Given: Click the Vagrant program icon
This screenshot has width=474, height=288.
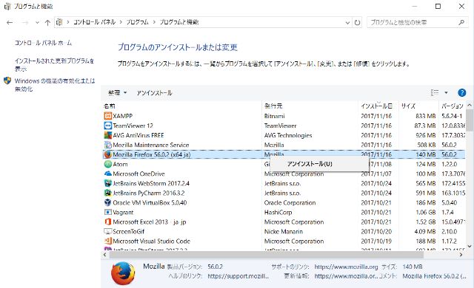Looking at the screenshot, I should (x=108, y=213).
